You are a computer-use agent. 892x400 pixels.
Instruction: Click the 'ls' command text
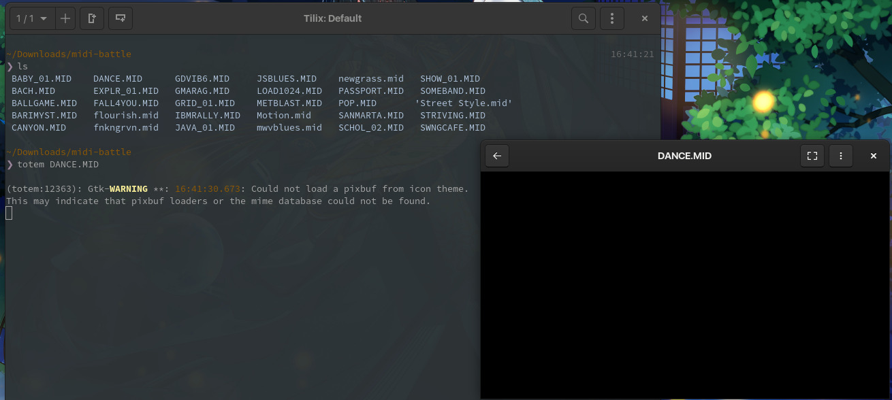point(22,67)
